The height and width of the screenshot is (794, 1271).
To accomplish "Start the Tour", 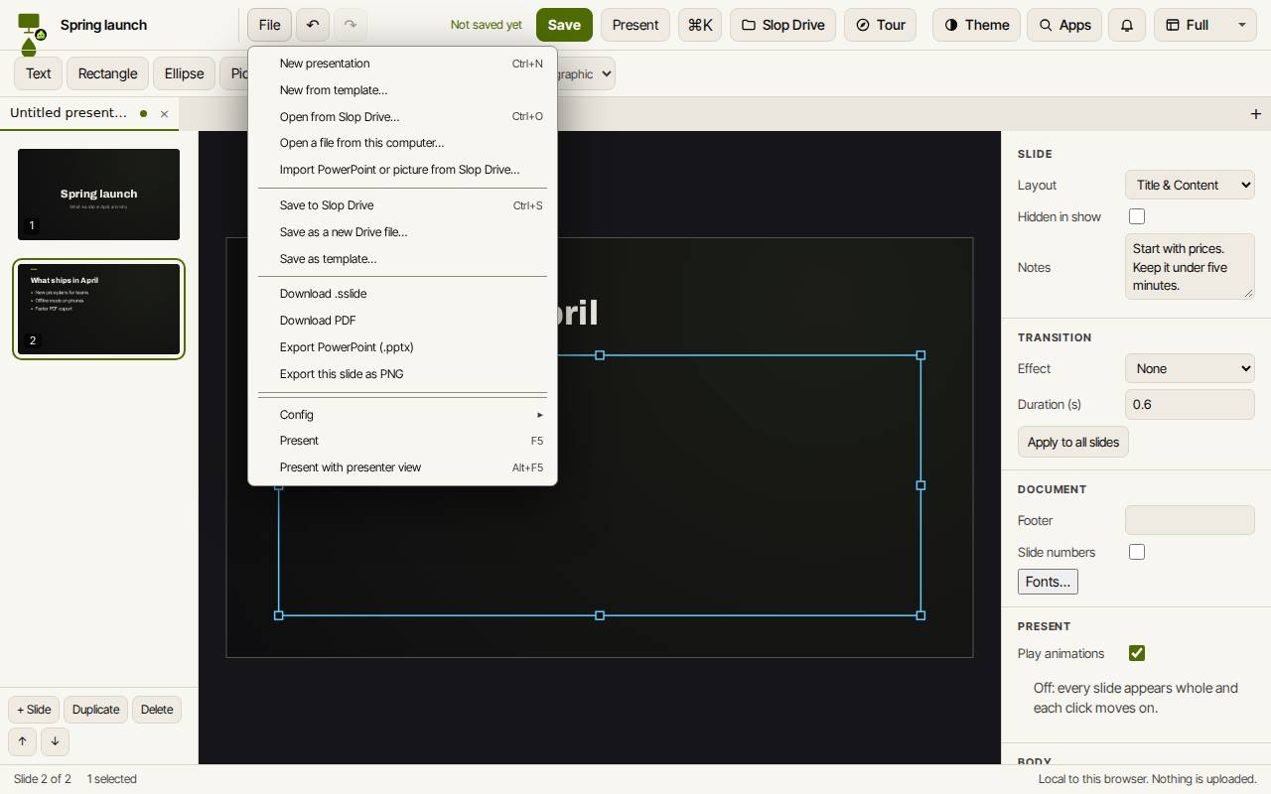I will (x=880, y=25).
